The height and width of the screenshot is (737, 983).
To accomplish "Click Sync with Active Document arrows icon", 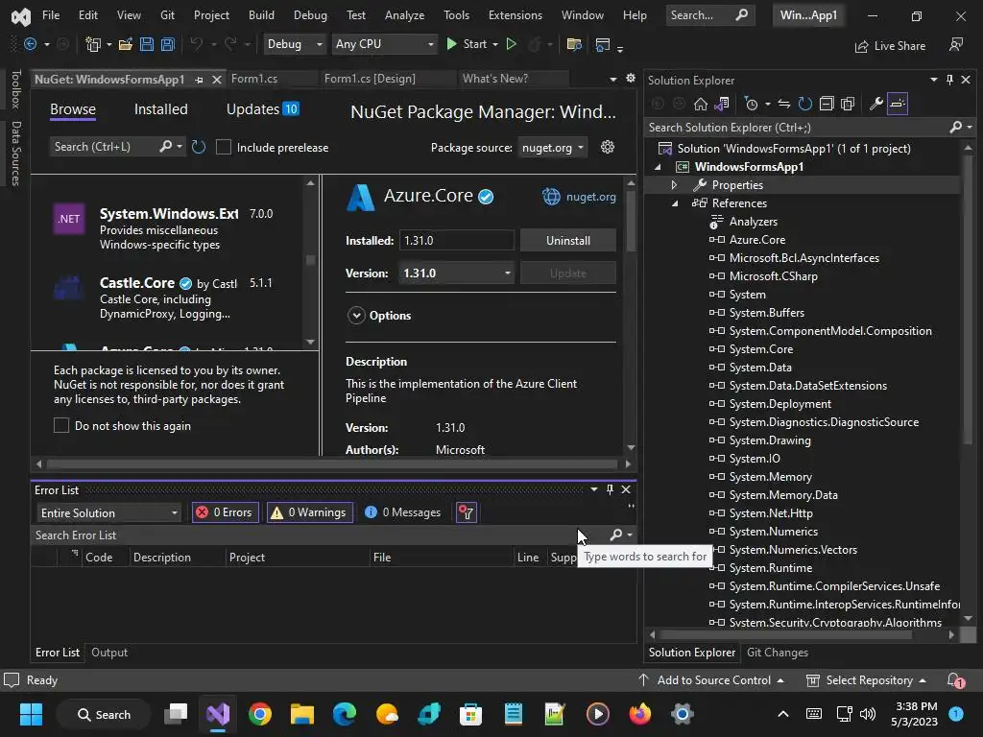I will (784, 104).
